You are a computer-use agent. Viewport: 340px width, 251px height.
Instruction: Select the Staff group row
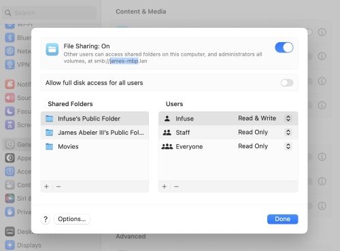pyautogui.click(x=228, y=133)
